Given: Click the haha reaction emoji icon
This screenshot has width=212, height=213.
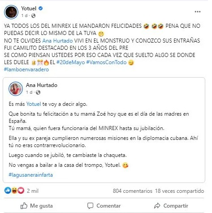Looking at the screenshot, I should [x=14, y=191].
